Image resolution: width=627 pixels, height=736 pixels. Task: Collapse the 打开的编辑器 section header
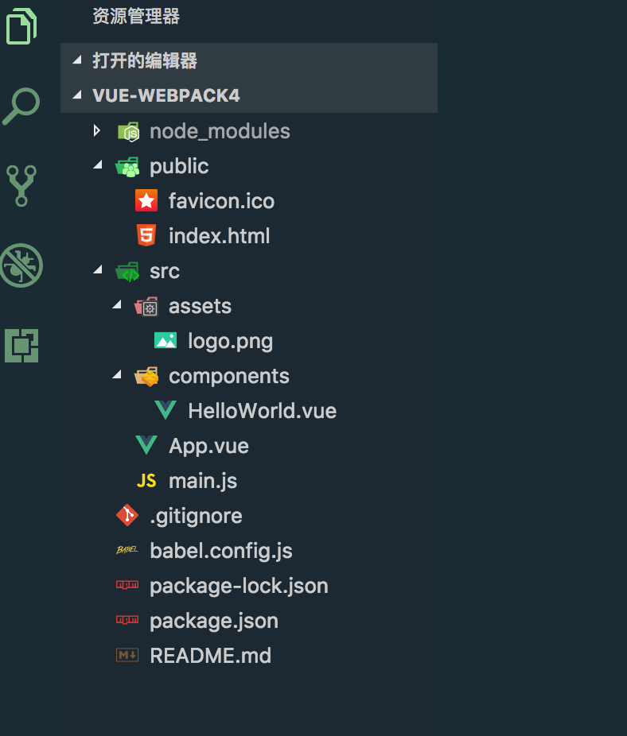coord(77,60)
